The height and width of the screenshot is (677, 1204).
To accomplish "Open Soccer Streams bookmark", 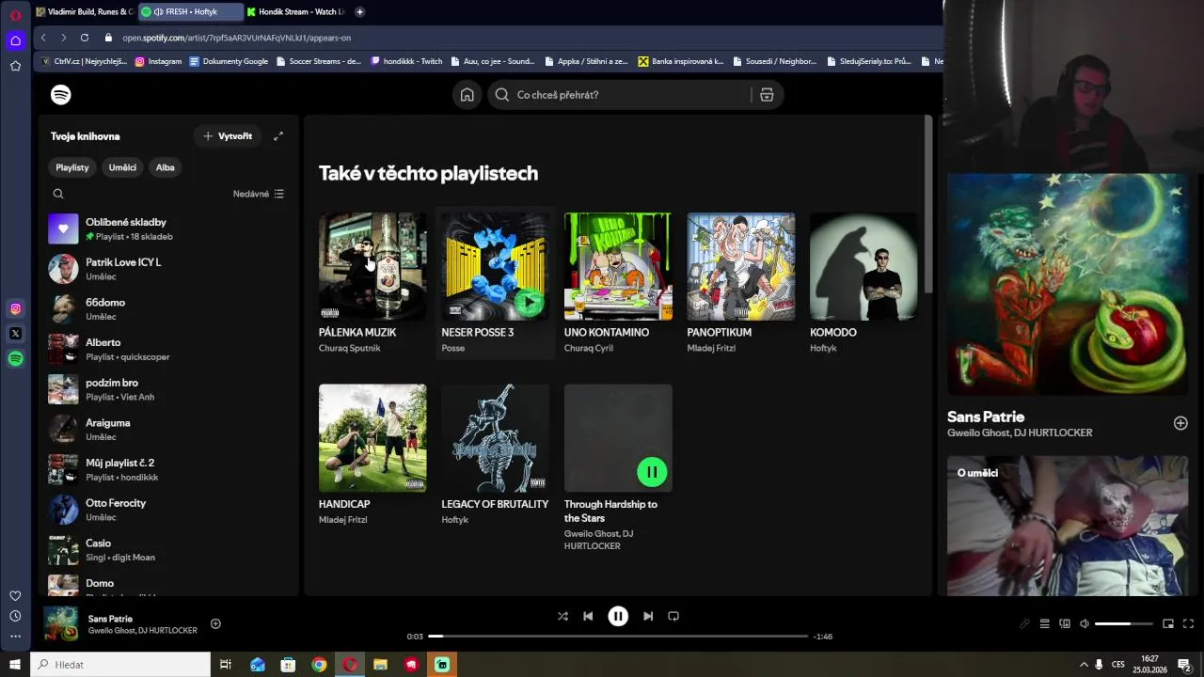I will [318, 61].
